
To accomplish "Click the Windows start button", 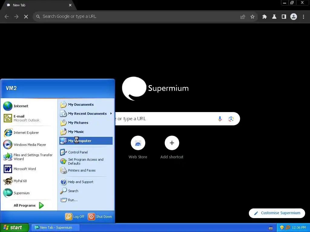I will [x=15, y=227].
